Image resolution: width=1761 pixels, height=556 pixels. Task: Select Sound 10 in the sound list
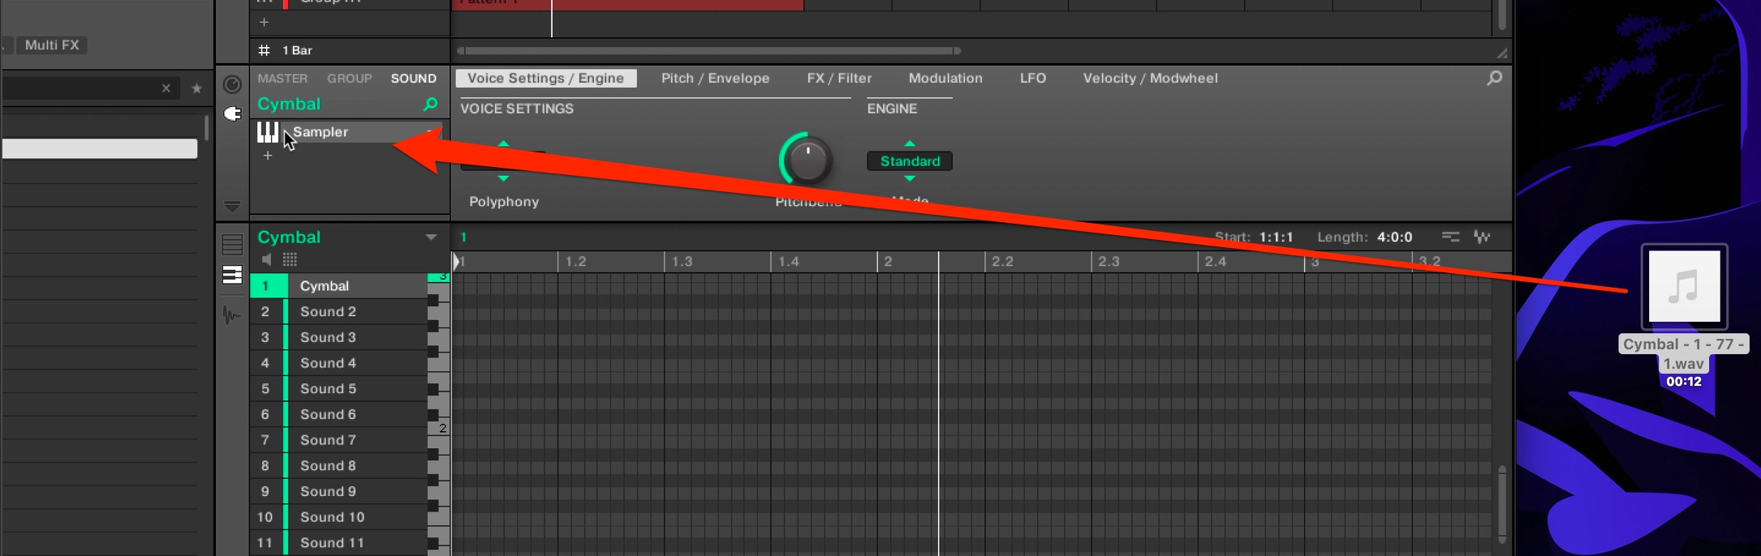point(338,517)
